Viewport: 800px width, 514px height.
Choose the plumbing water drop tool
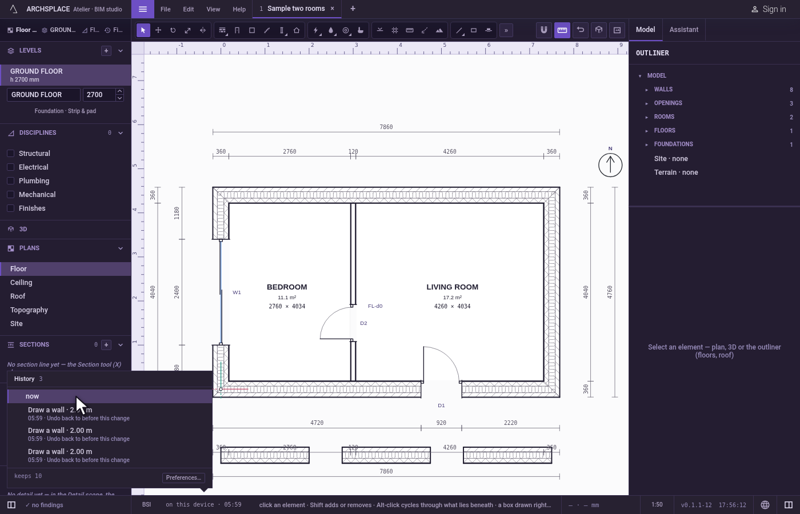coord(331,30)
